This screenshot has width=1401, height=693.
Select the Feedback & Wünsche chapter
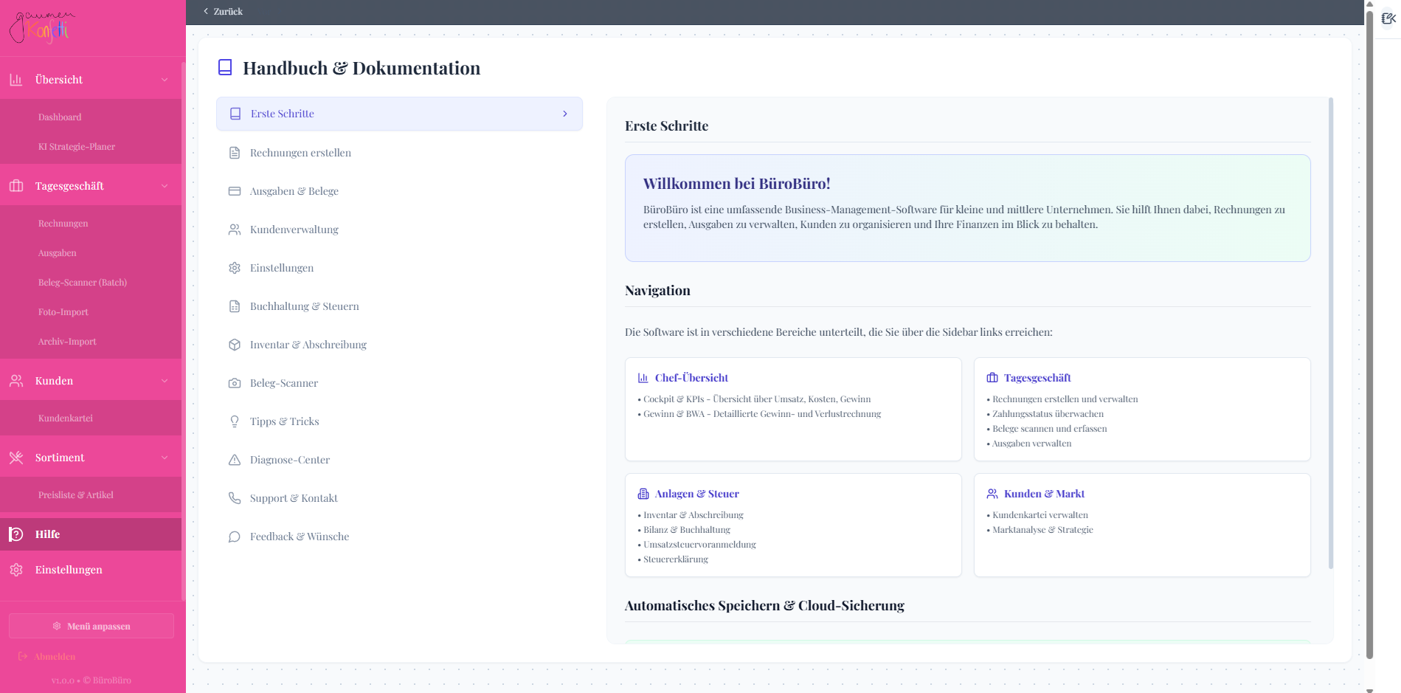399,537
